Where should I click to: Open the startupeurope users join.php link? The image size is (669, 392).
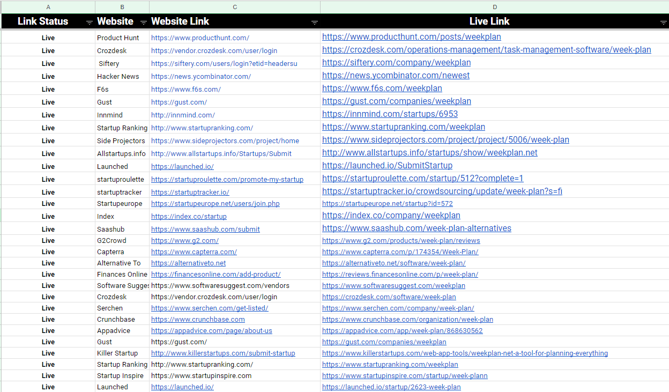pos(215,204)
